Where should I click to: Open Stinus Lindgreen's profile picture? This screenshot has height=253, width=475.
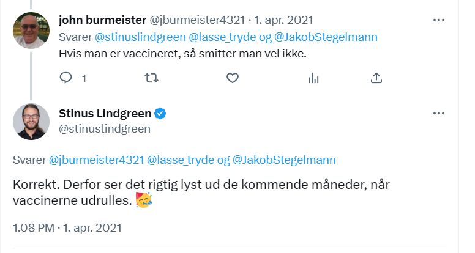31,122
